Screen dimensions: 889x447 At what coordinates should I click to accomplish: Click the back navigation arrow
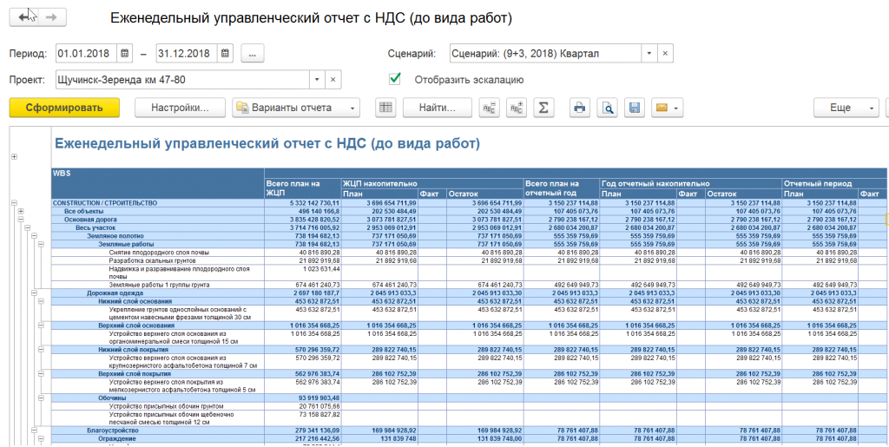[24, 17]
